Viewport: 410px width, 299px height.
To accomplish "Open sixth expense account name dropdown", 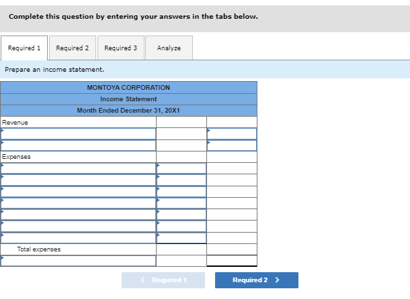I will pyautogui.click(x=78, y=227).
